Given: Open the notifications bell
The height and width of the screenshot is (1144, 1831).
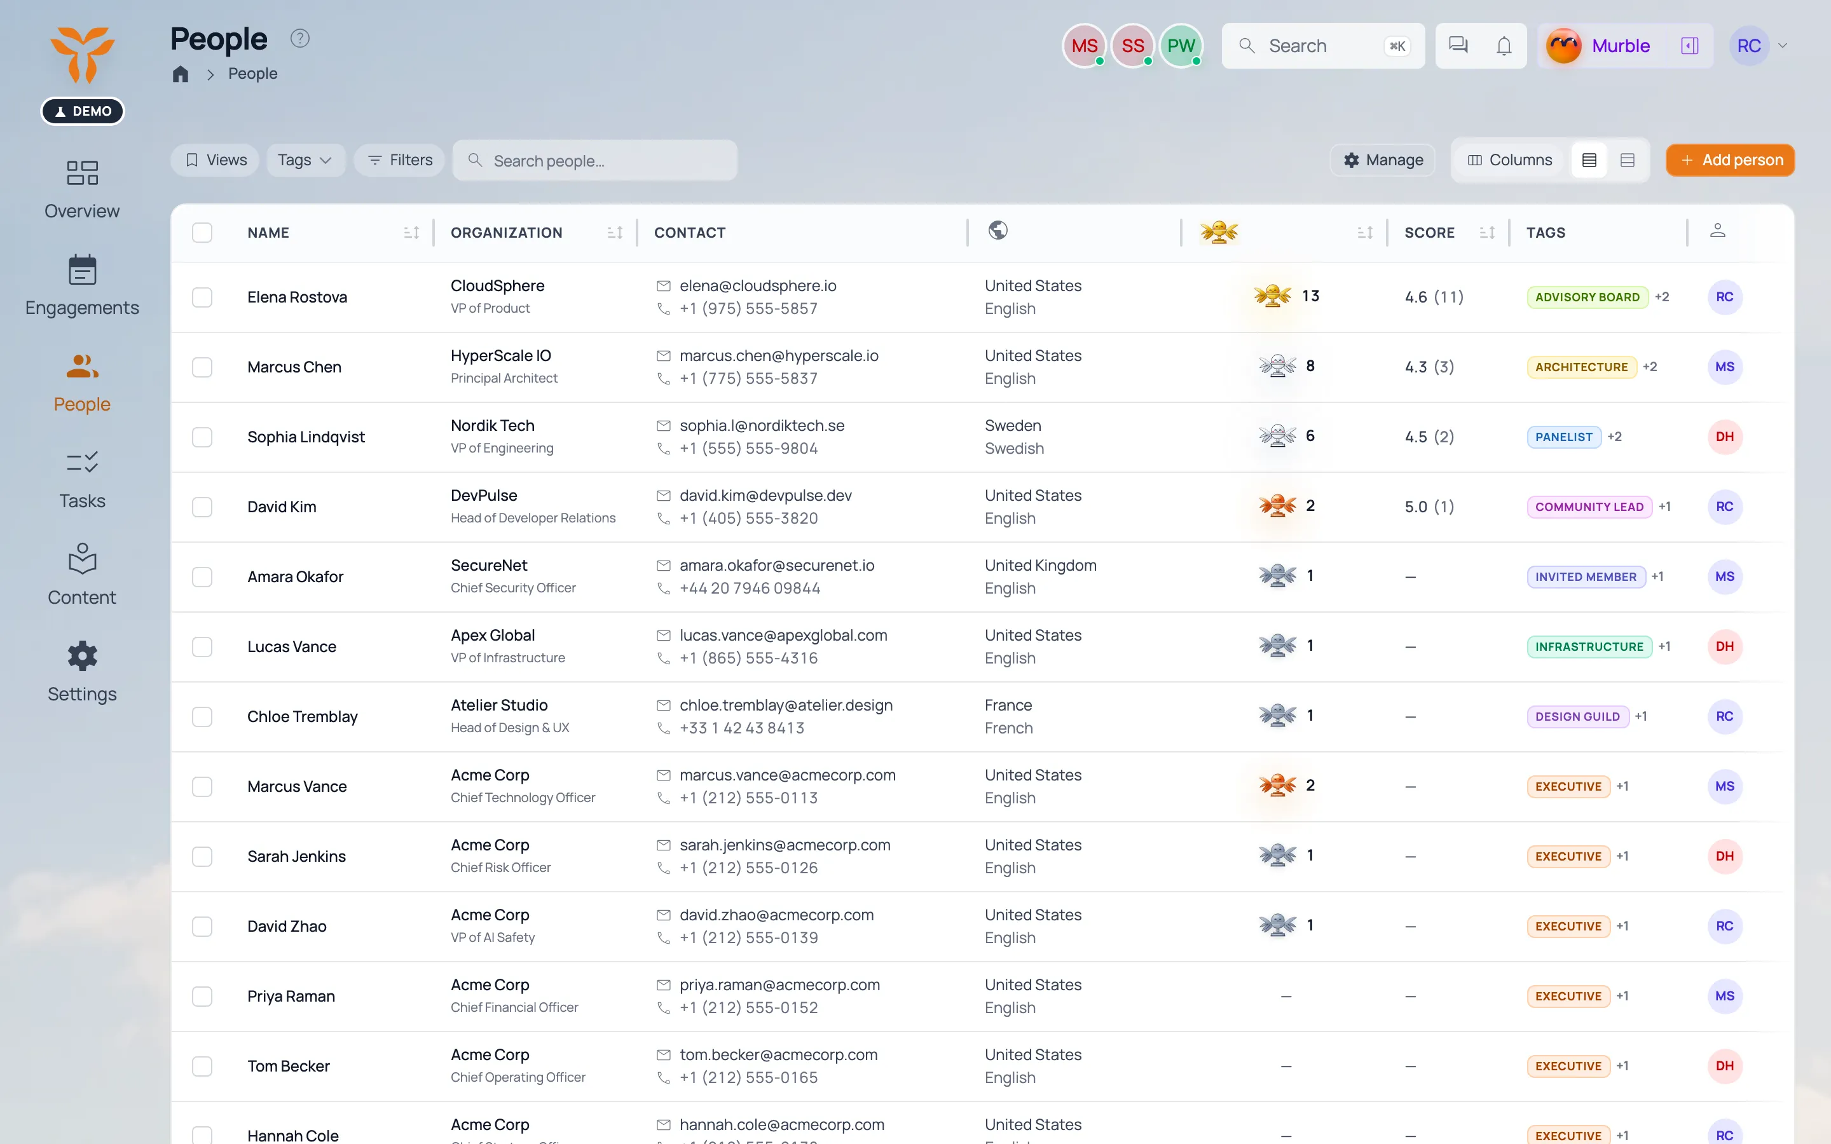Looking at the screenshot, I should pos(1504,45).
